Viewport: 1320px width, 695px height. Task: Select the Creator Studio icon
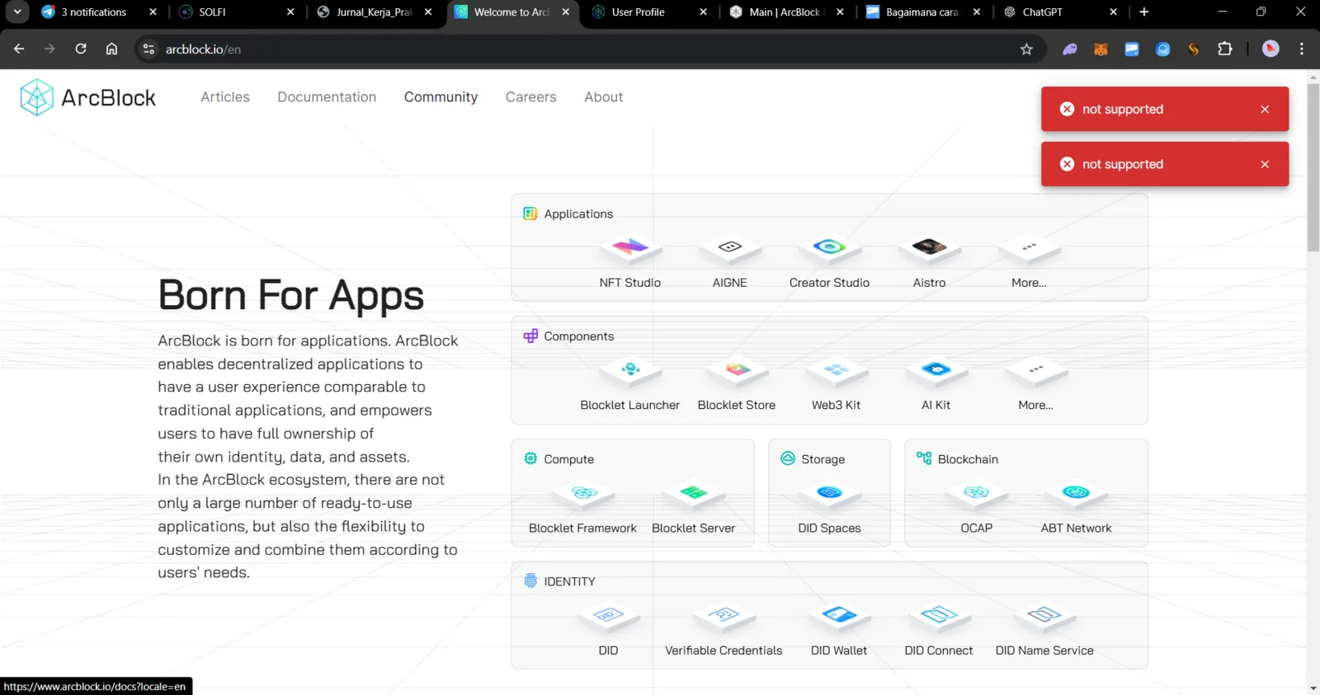(829, 248)
